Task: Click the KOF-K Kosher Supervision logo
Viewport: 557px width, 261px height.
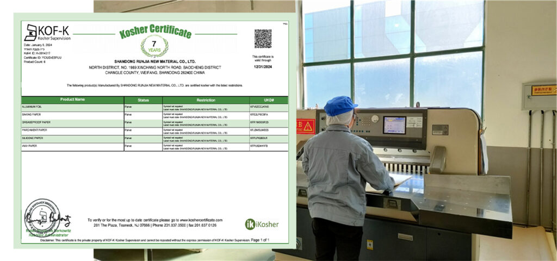Action: 47,33
